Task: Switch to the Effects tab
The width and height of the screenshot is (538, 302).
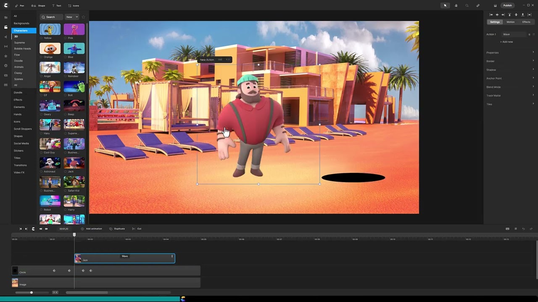Action: pyautogui.click(x=526, y=22)
